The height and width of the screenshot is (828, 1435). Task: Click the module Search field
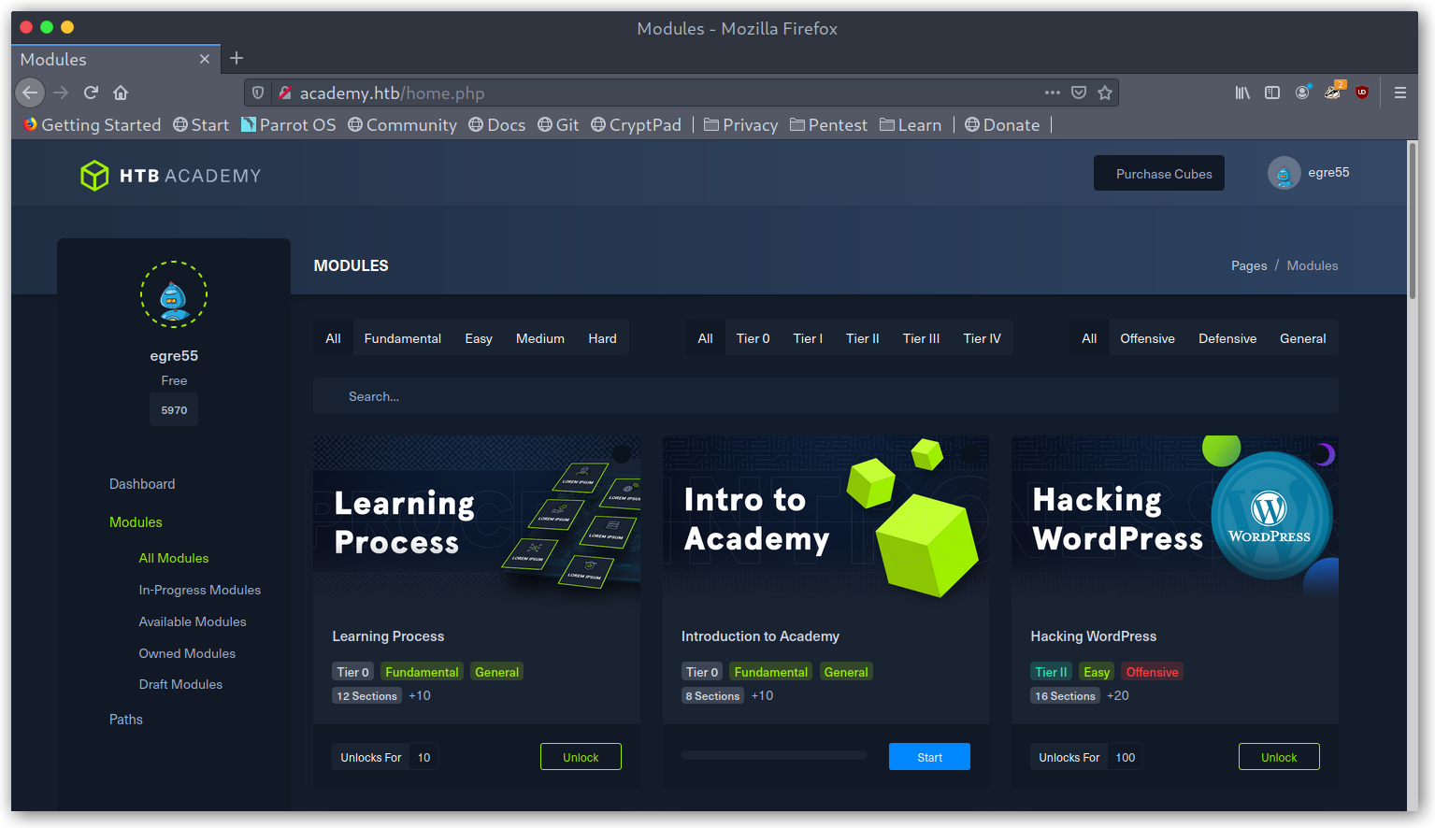point(825,396)
